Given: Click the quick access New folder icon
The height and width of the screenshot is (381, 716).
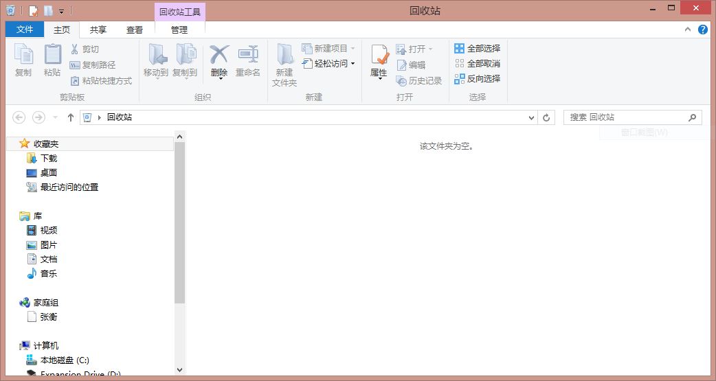Looking at the screenshot, I should [x=48, y=10].
